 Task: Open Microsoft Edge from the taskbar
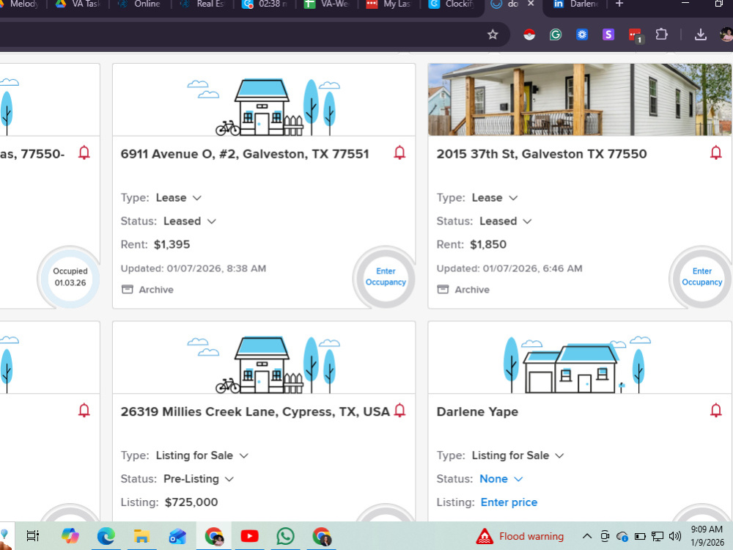coord(106,536)
